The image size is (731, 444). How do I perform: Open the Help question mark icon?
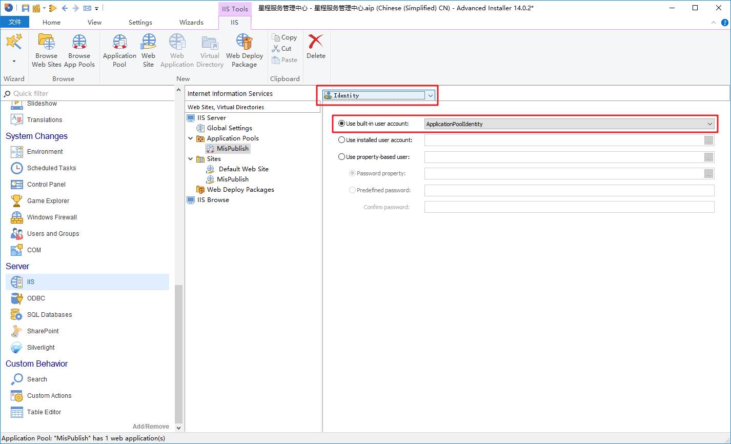(725, 23)
